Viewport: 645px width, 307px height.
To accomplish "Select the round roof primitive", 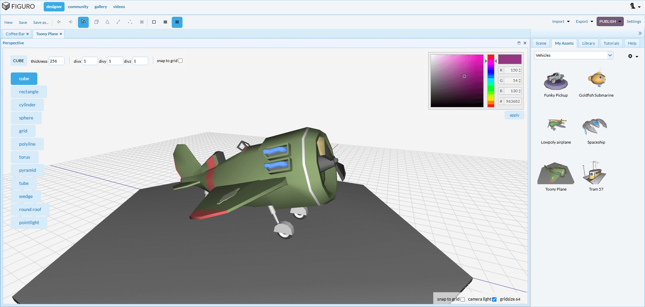I will tap(30, 209).
